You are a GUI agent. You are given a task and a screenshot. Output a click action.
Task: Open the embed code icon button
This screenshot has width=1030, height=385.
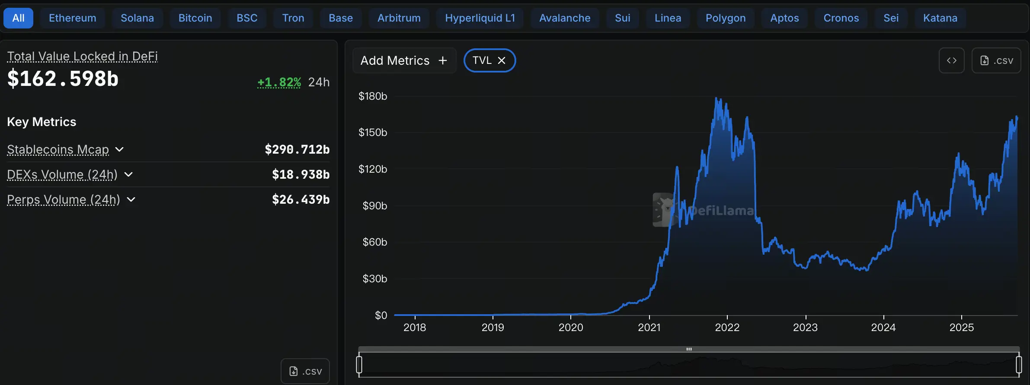(x=952, y=60)
